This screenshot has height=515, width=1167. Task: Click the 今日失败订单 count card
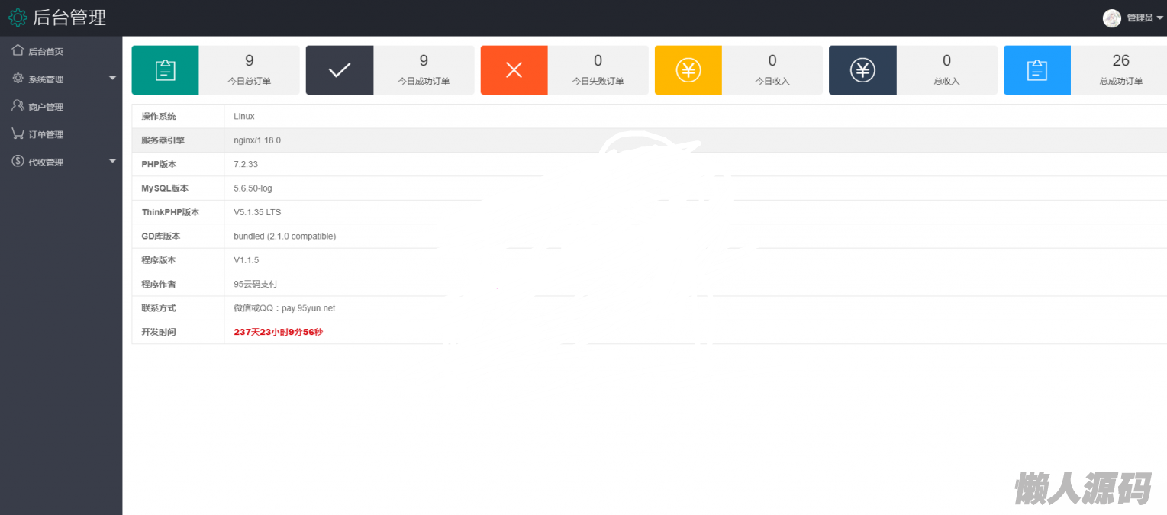click(598, 70)
